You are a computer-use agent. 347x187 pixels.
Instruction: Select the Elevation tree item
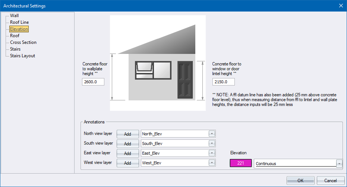coord(19,29)
